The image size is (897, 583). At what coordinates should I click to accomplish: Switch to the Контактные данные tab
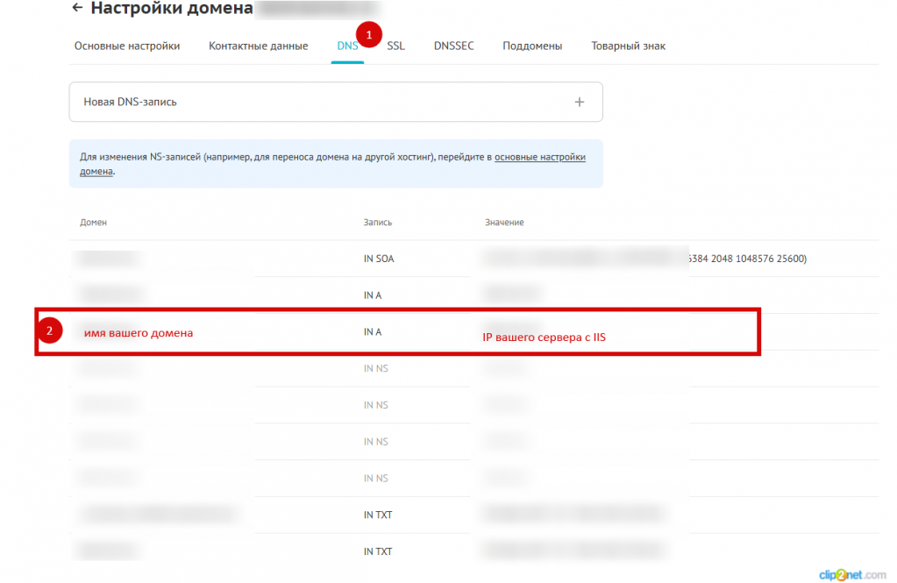click(x=258, y=46)
